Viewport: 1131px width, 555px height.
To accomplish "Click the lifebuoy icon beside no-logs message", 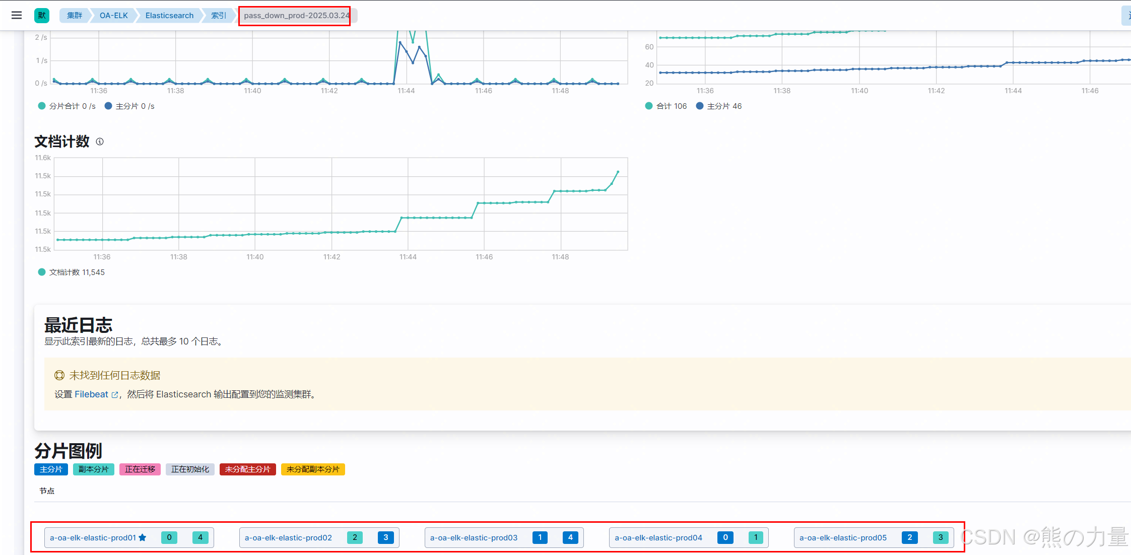I will 59,375.
